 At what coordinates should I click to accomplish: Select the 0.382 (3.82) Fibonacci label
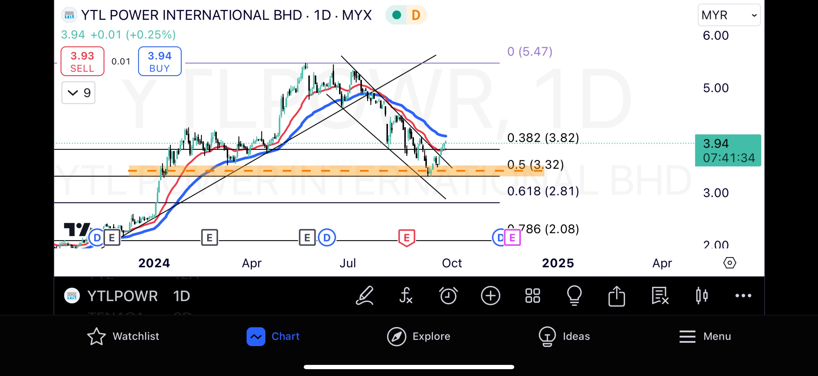[x=543, y=138]
